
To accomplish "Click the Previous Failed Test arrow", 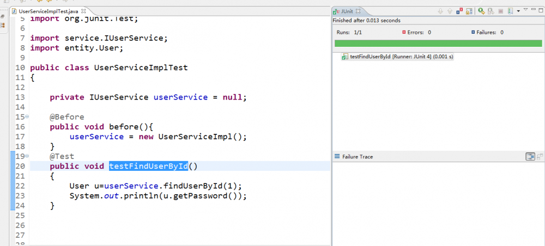I will pos(450,11).
